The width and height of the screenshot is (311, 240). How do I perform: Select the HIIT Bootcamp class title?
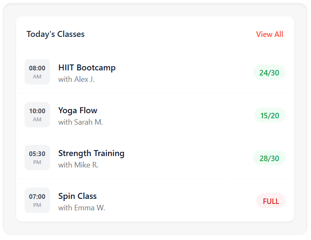click(x=87, y=67)
